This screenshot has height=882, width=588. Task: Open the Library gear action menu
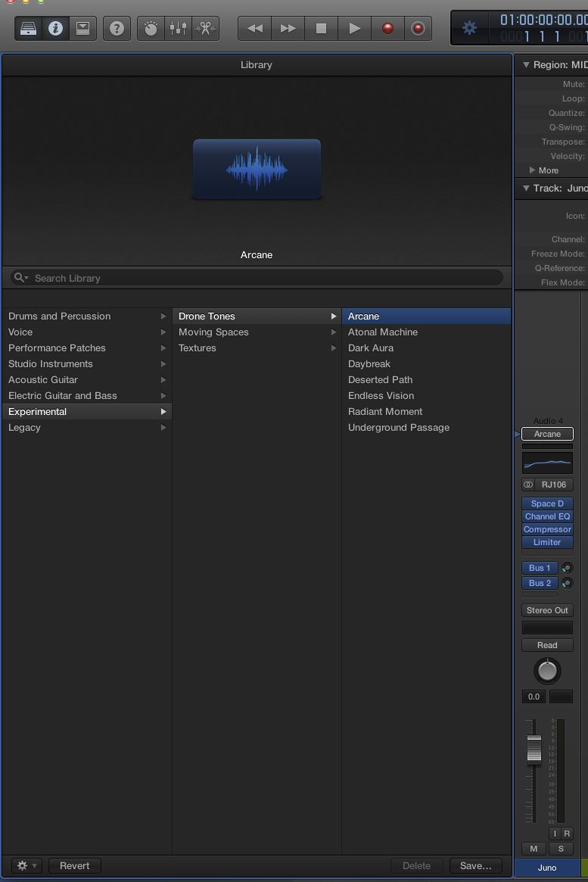(26, 865)
